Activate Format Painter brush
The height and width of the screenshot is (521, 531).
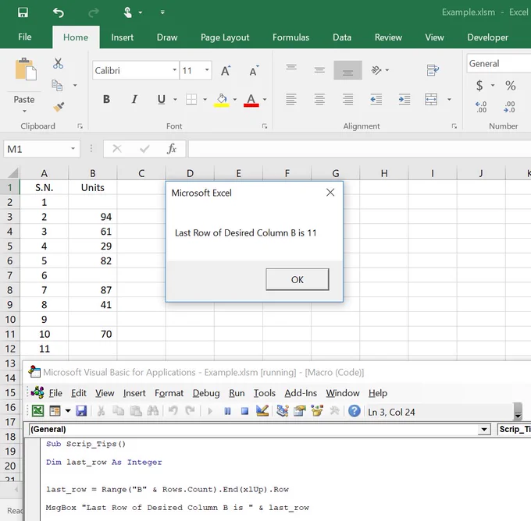(59, 107)
